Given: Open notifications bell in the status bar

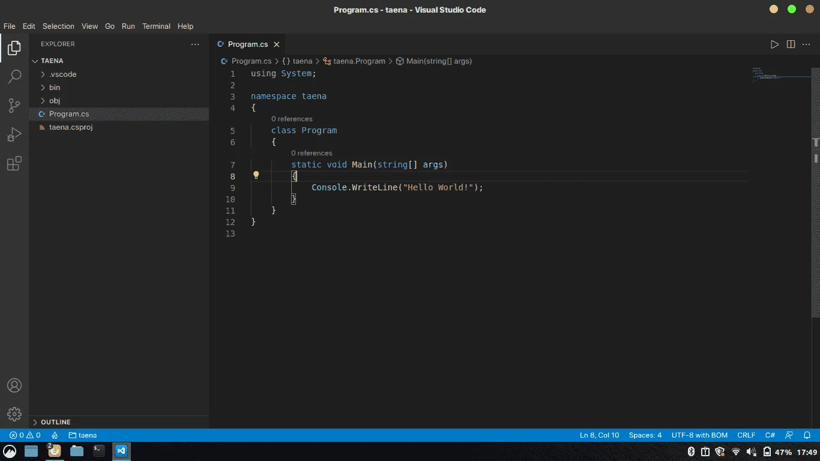Looking at the screenshot, I should (x=807, y=435).
